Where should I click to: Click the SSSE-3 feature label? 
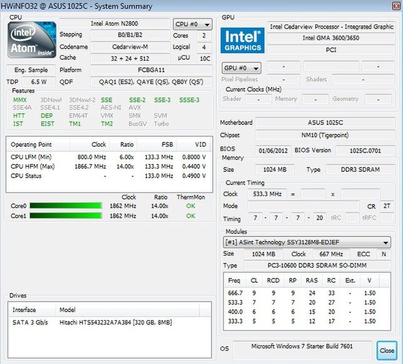(189, 100)
